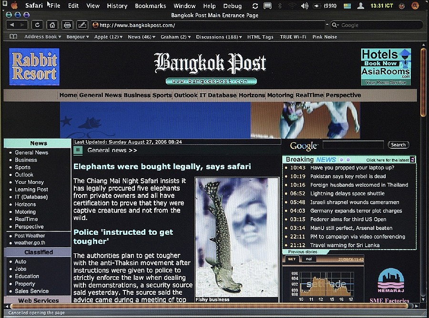
Task: Open the Edit menu
Action: click(x=73, y=6)
